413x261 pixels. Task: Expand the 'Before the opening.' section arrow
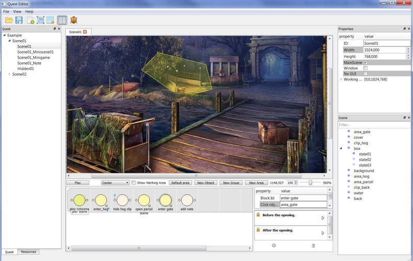[x=323, y=218]
